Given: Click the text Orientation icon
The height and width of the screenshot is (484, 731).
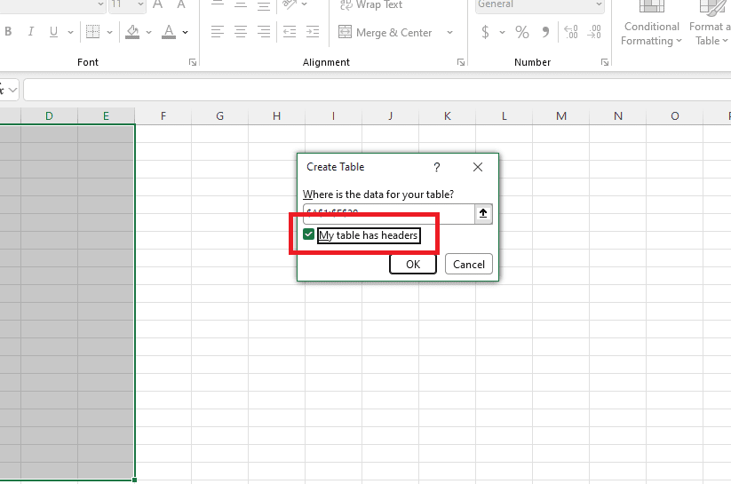Looking at the screenshot, I should tap(290, 4).
